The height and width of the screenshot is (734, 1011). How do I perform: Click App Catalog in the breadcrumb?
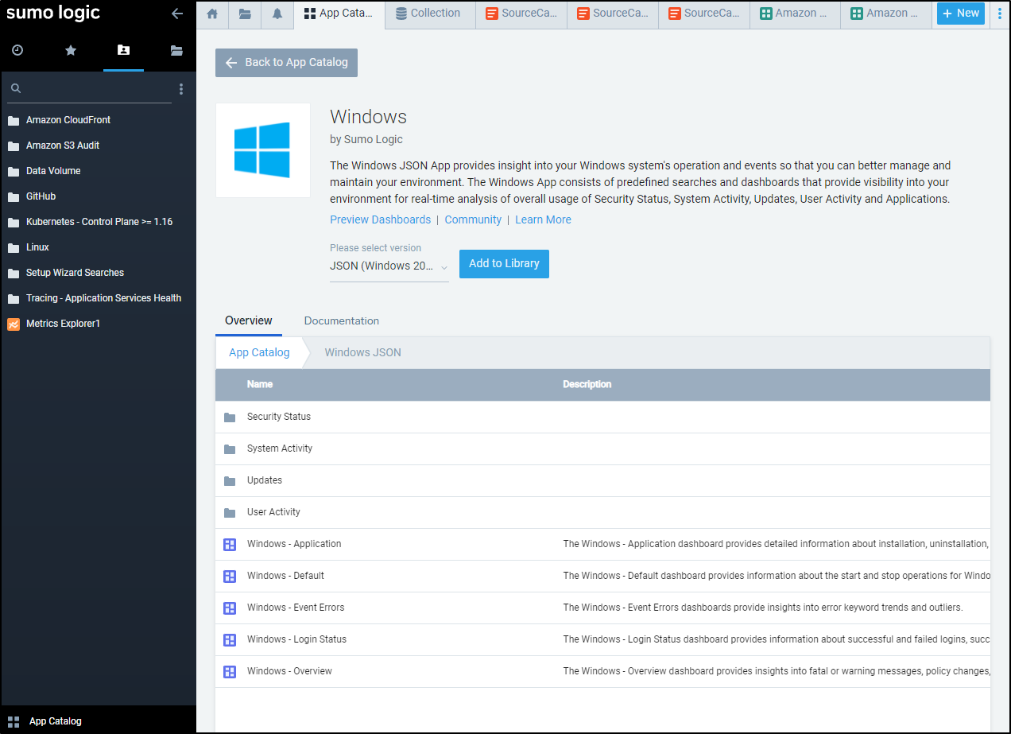pos(259,352)
